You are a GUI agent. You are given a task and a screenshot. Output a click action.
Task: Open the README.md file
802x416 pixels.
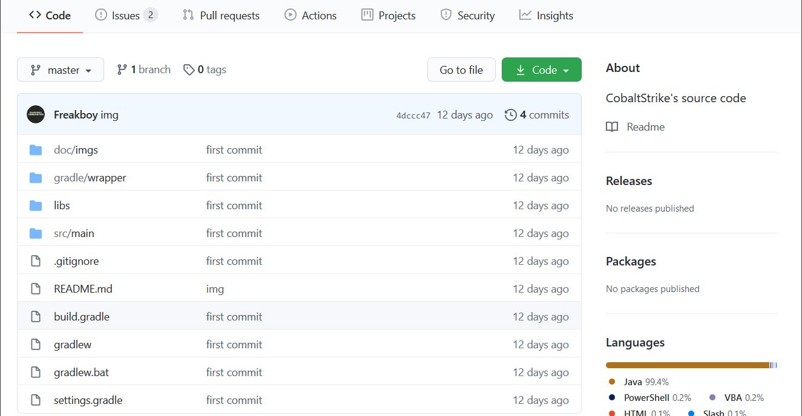tap(83, 289)
